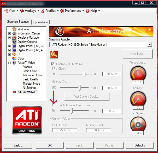This screenshot has width=158, height=153.
Task: Click the ATI Radeon Graphics logo
Action: pyautogui.click(x=27, y=120)
